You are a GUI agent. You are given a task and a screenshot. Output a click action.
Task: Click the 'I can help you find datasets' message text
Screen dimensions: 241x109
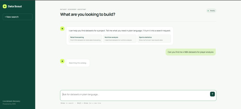click(120, 31)
